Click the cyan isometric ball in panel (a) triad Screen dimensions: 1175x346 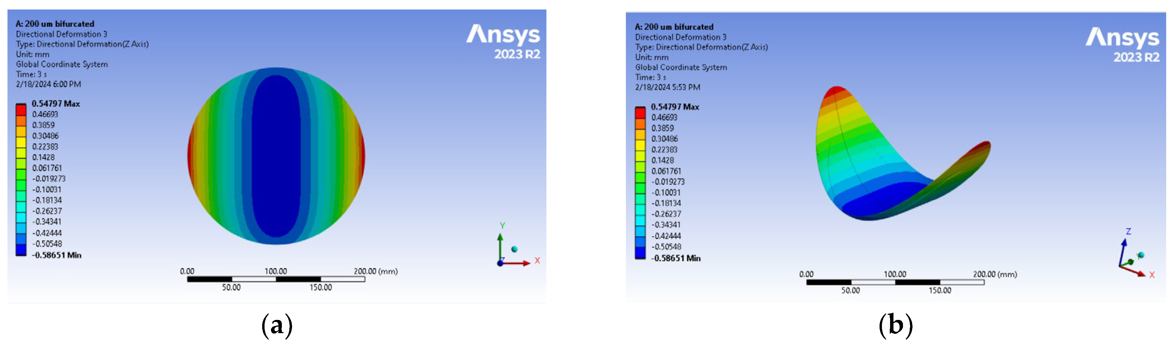(x=514, y=249)
